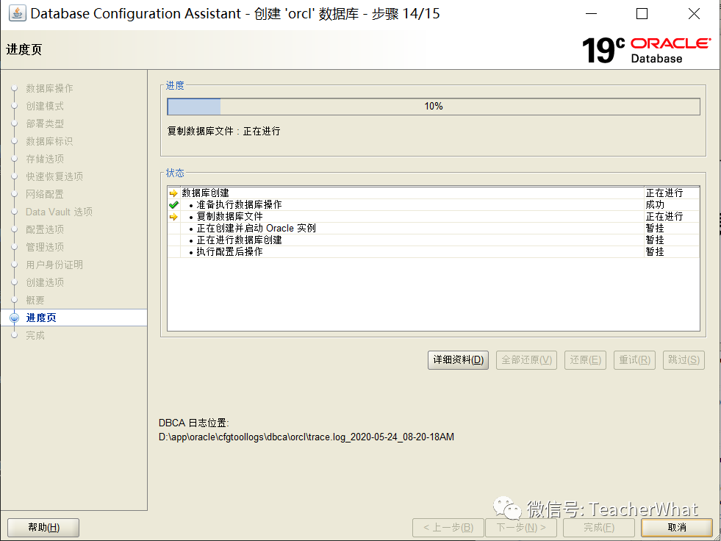
Task: Go to the 部署类型 step
Action: 45,123
